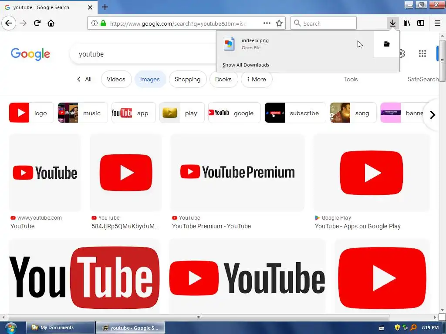The width and height of the screenshot is (446, 334).
Task: Switch to Videos tab
Action: point(116,79)
